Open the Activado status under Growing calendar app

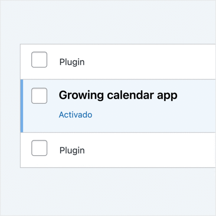tap(75, 115)
